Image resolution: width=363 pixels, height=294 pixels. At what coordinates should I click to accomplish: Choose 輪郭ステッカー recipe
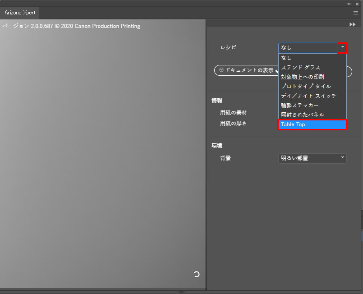pos(312,106)
